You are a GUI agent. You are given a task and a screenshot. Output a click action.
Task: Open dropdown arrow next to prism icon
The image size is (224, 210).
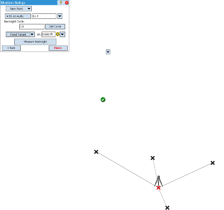coord(62,34)
